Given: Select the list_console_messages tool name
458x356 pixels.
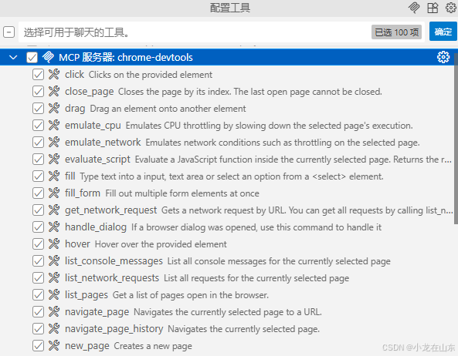Looking at the screenshot, I should (x=114, y=260).
